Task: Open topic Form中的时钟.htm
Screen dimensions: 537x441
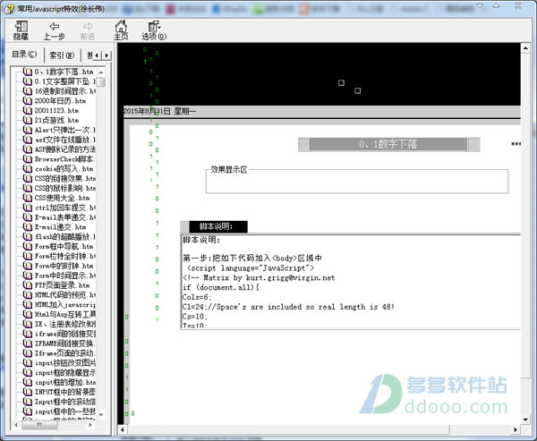Action: tap(64, 266)
